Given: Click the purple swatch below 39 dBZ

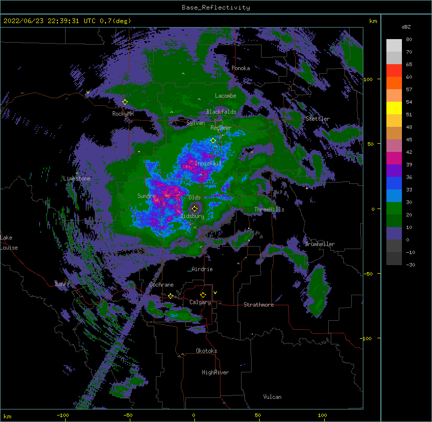Looking at the screenshot, I should [394, 171].
